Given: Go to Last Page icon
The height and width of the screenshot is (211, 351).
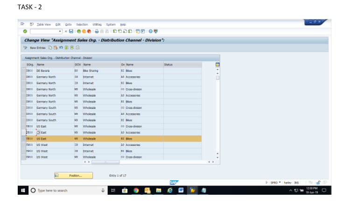Looking at the screenshot, I should (x=130, y=32).
